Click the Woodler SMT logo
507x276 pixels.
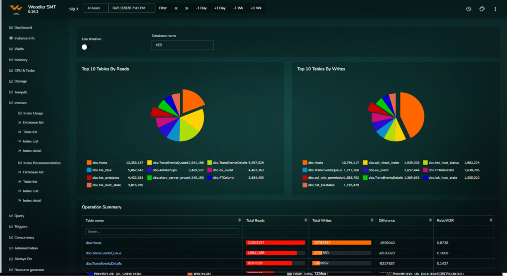point(16,8)
